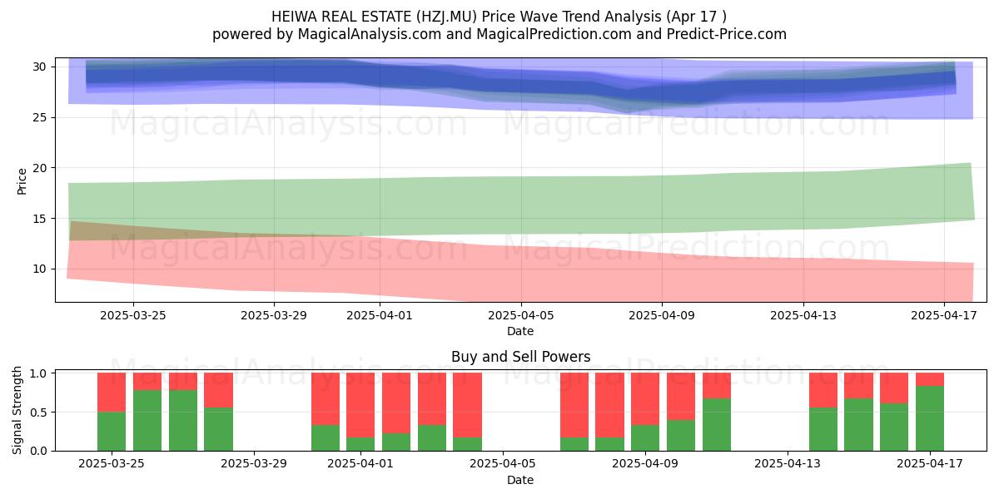Click signal chart date tick '2025-03-29'

tap(254, 464)
